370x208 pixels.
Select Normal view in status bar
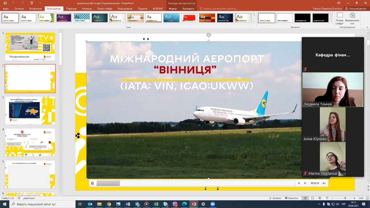click(x=305, y=198)
